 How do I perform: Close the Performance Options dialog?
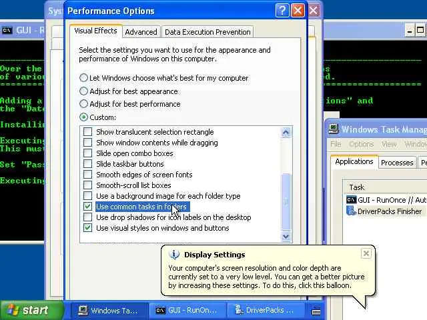tap(298, 11)
